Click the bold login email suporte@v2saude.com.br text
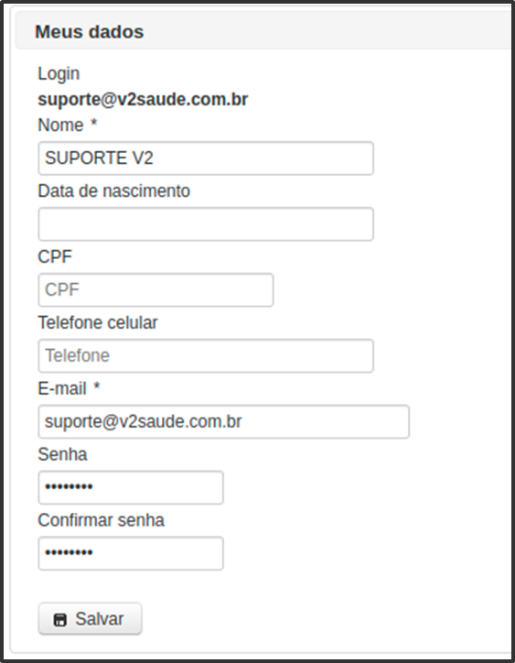This screenshot has width=515, height=663. pos(143,100)
